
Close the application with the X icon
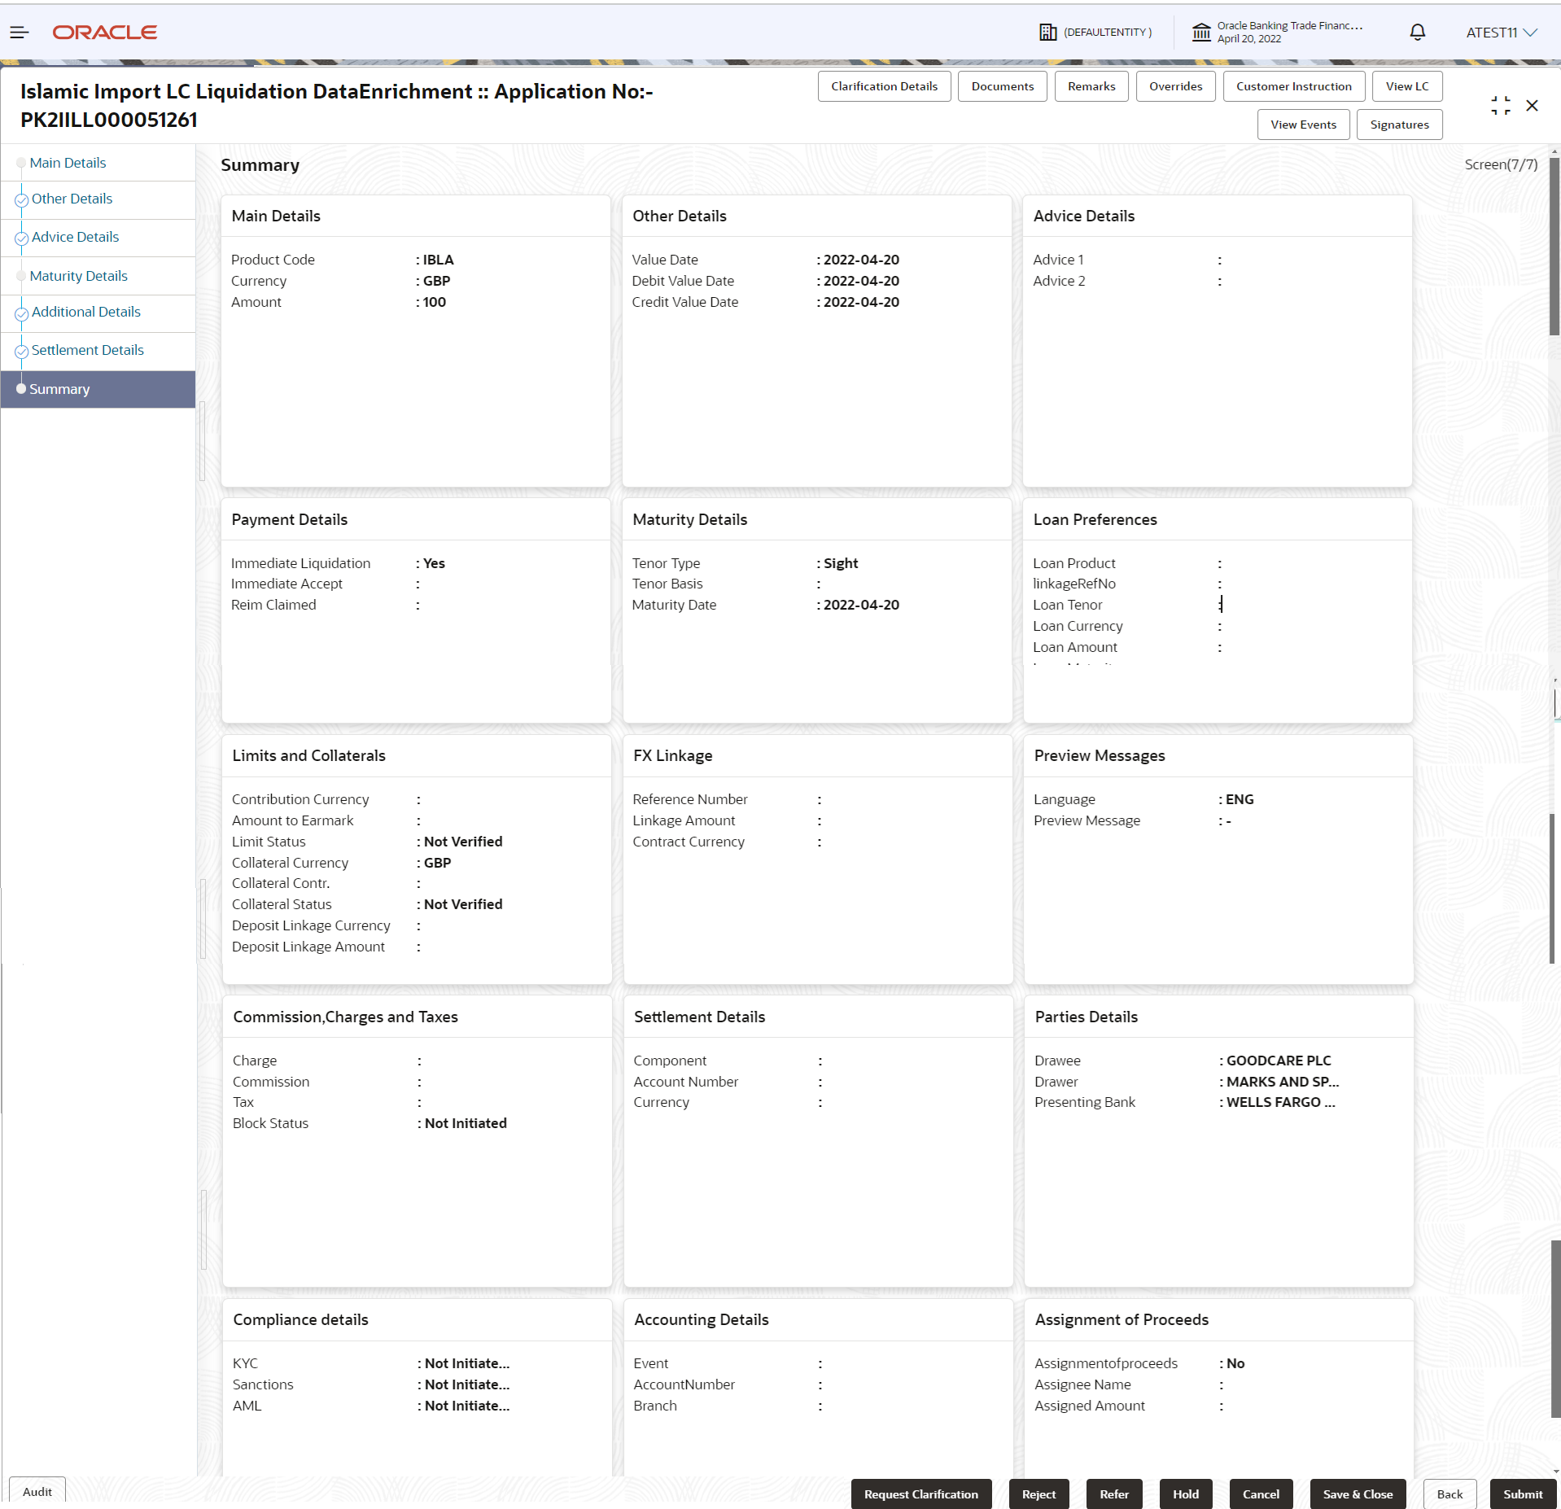1532,106
